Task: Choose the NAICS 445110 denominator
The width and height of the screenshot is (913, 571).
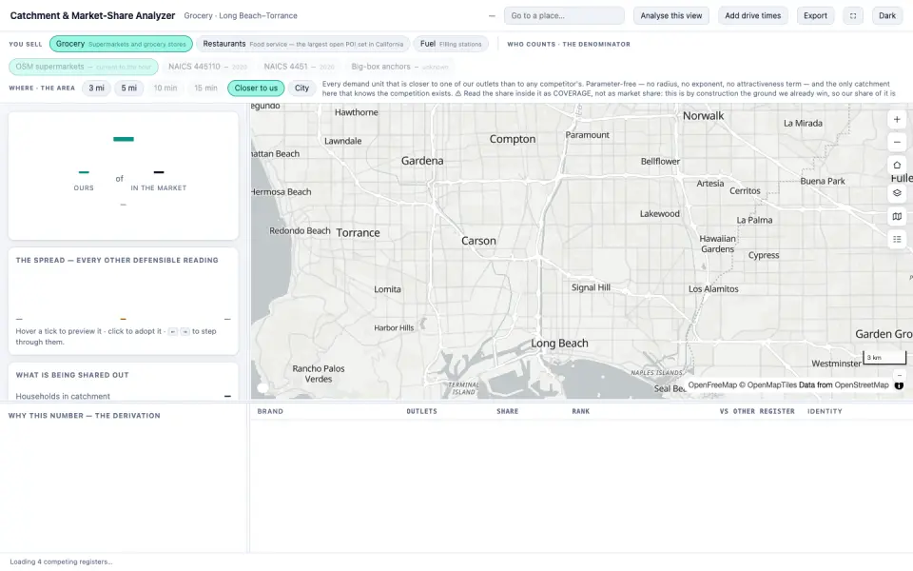Action: 207,67
